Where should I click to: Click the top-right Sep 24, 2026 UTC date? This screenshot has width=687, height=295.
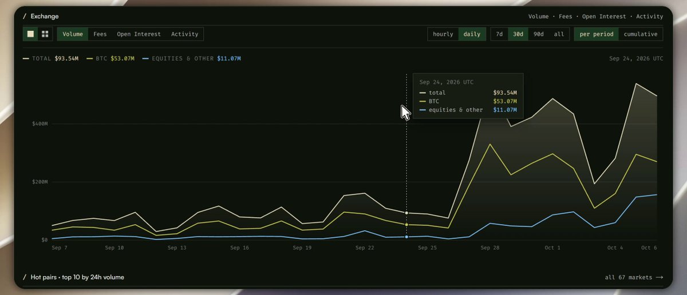[636, 58]
